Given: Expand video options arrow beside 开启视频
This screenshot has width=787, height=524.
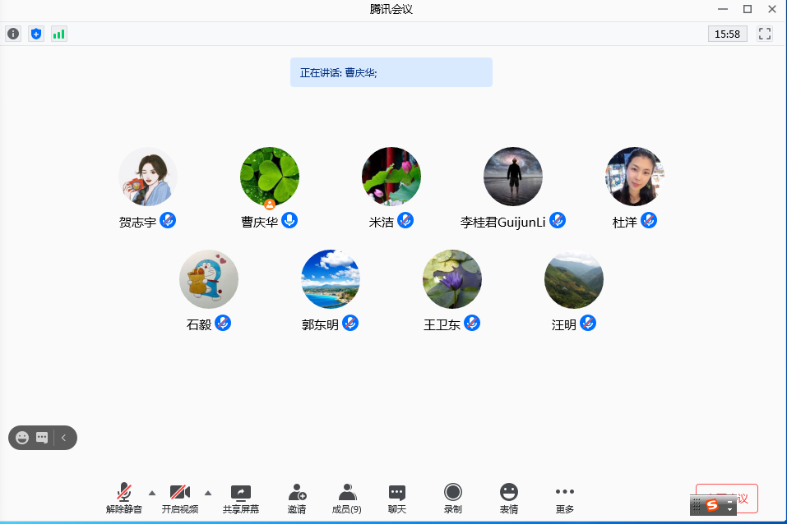Looking at the screenshot, I should (x=208, y=493).
